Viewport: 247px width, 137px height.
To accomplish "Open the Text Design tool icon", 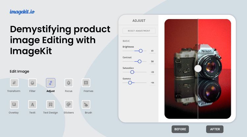I will coord(51,104).
